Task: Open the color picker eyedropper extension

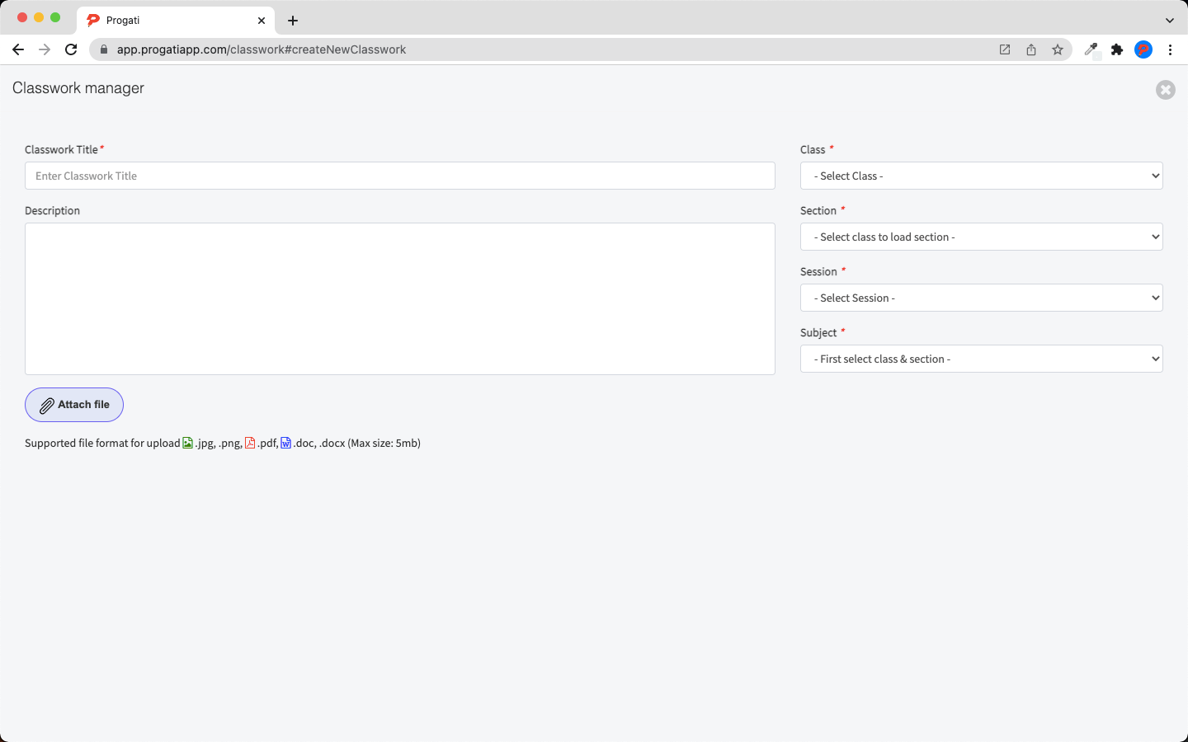Action: pos(1091,49)
